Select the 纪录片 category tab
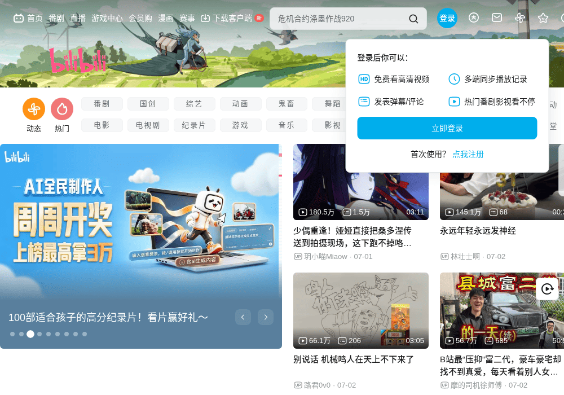 [x=194, y=125]
